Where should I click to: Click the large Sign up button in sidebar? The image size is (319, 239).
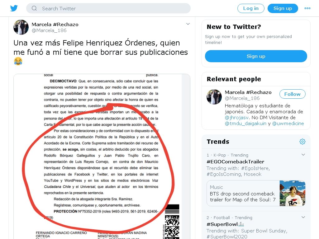point(256,56)
